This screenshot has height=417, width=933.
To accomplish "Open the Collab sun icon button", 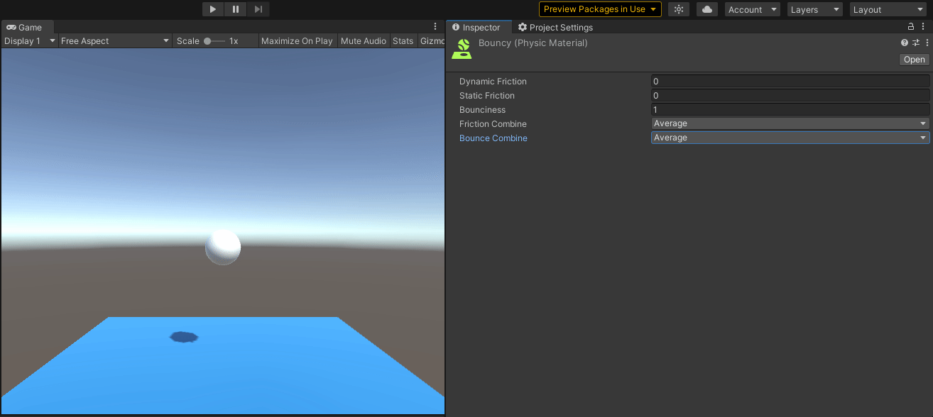I will click(x=679, y=9).
